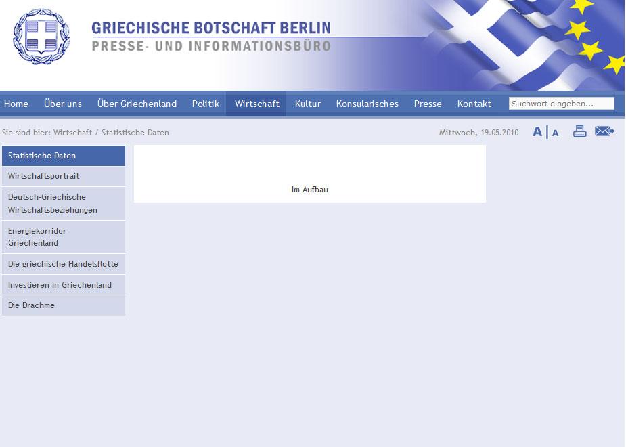Click the envelope send-by-email icon

(604, 131)
